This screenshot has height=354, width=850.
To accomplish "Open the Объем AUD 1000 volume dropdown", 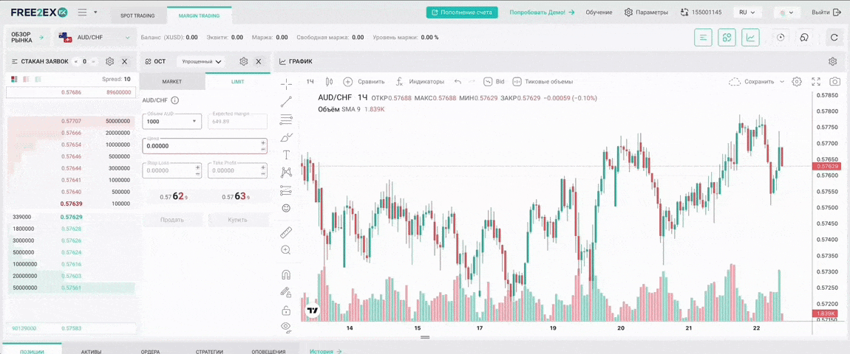I will point(171,122).
